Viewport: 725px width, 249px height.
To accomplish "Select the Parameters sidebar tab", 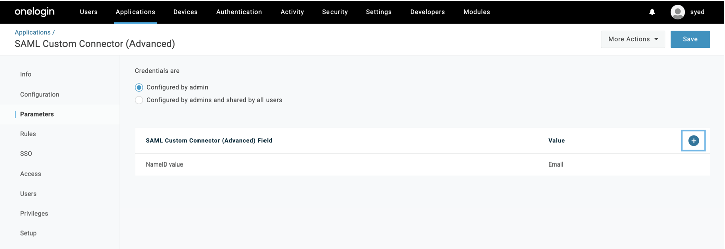I will pyautogui.click(x=37, y=114).
